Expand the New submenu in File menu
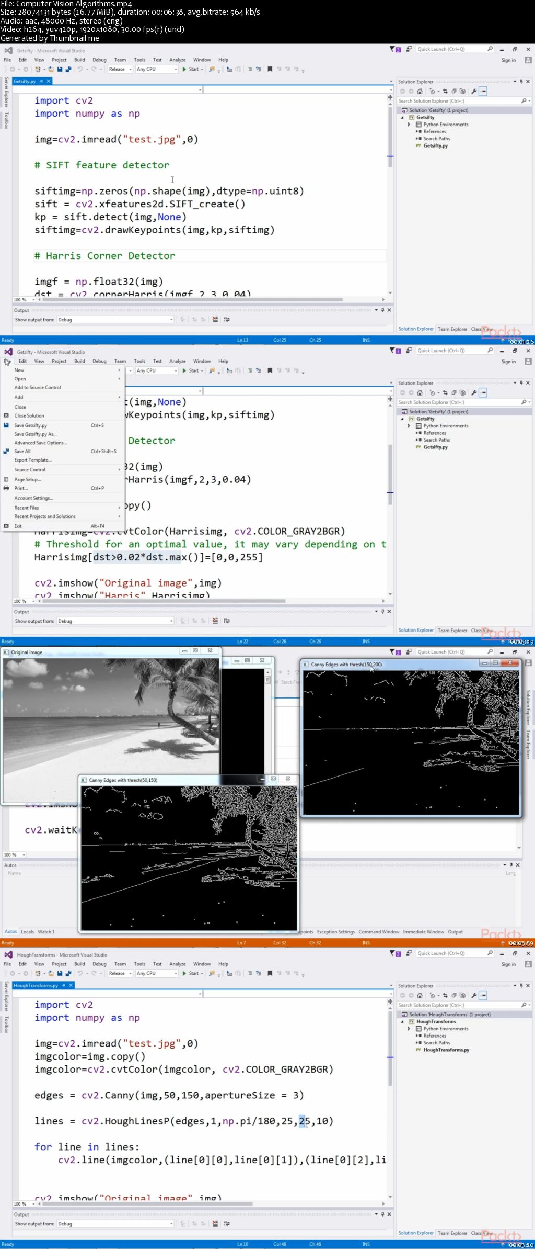Viewport: 535px width, 1249px height. coord(62,370)
